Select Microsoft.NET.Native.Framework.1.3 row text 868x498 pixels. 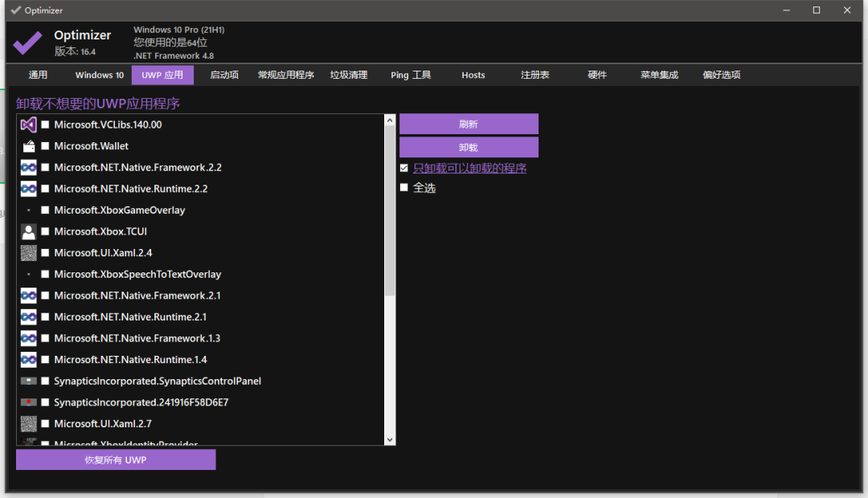point(137,338)
